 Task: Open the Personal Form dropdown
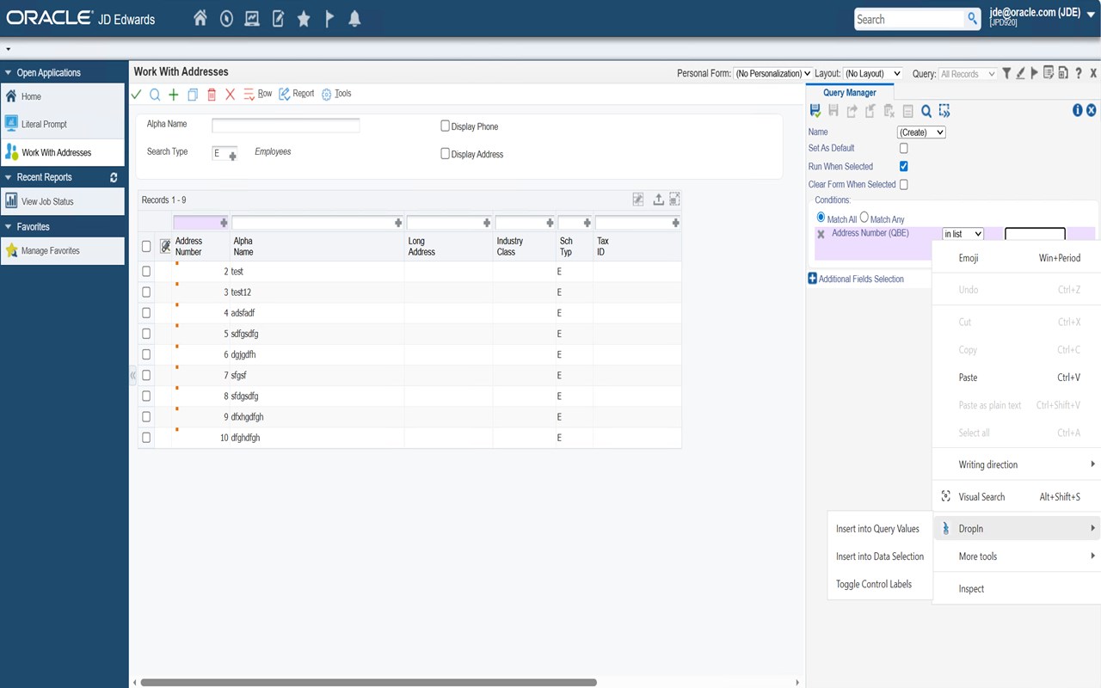coord(772,74)
